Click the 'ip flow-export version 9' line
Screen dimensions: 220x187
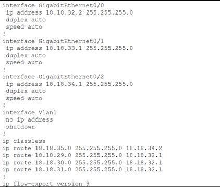(x=46, y=184)
